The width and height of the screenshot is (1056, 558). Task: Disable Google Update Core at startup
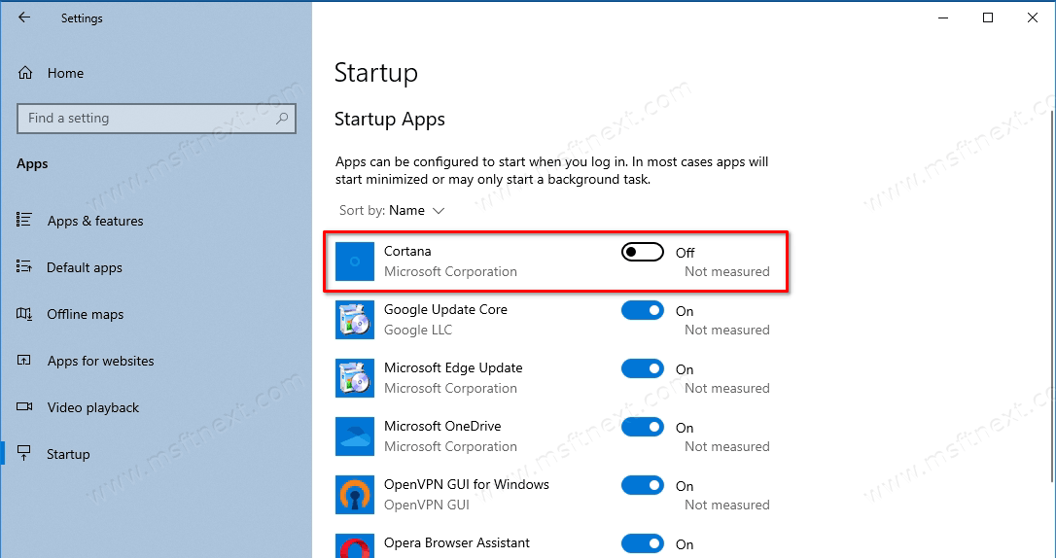point(642,311)
